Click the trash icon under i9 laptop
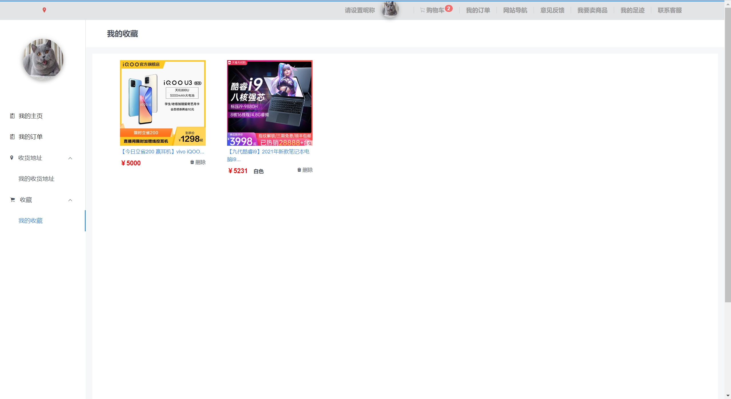This screenshot has width=731, height=399. coord(299,170)
